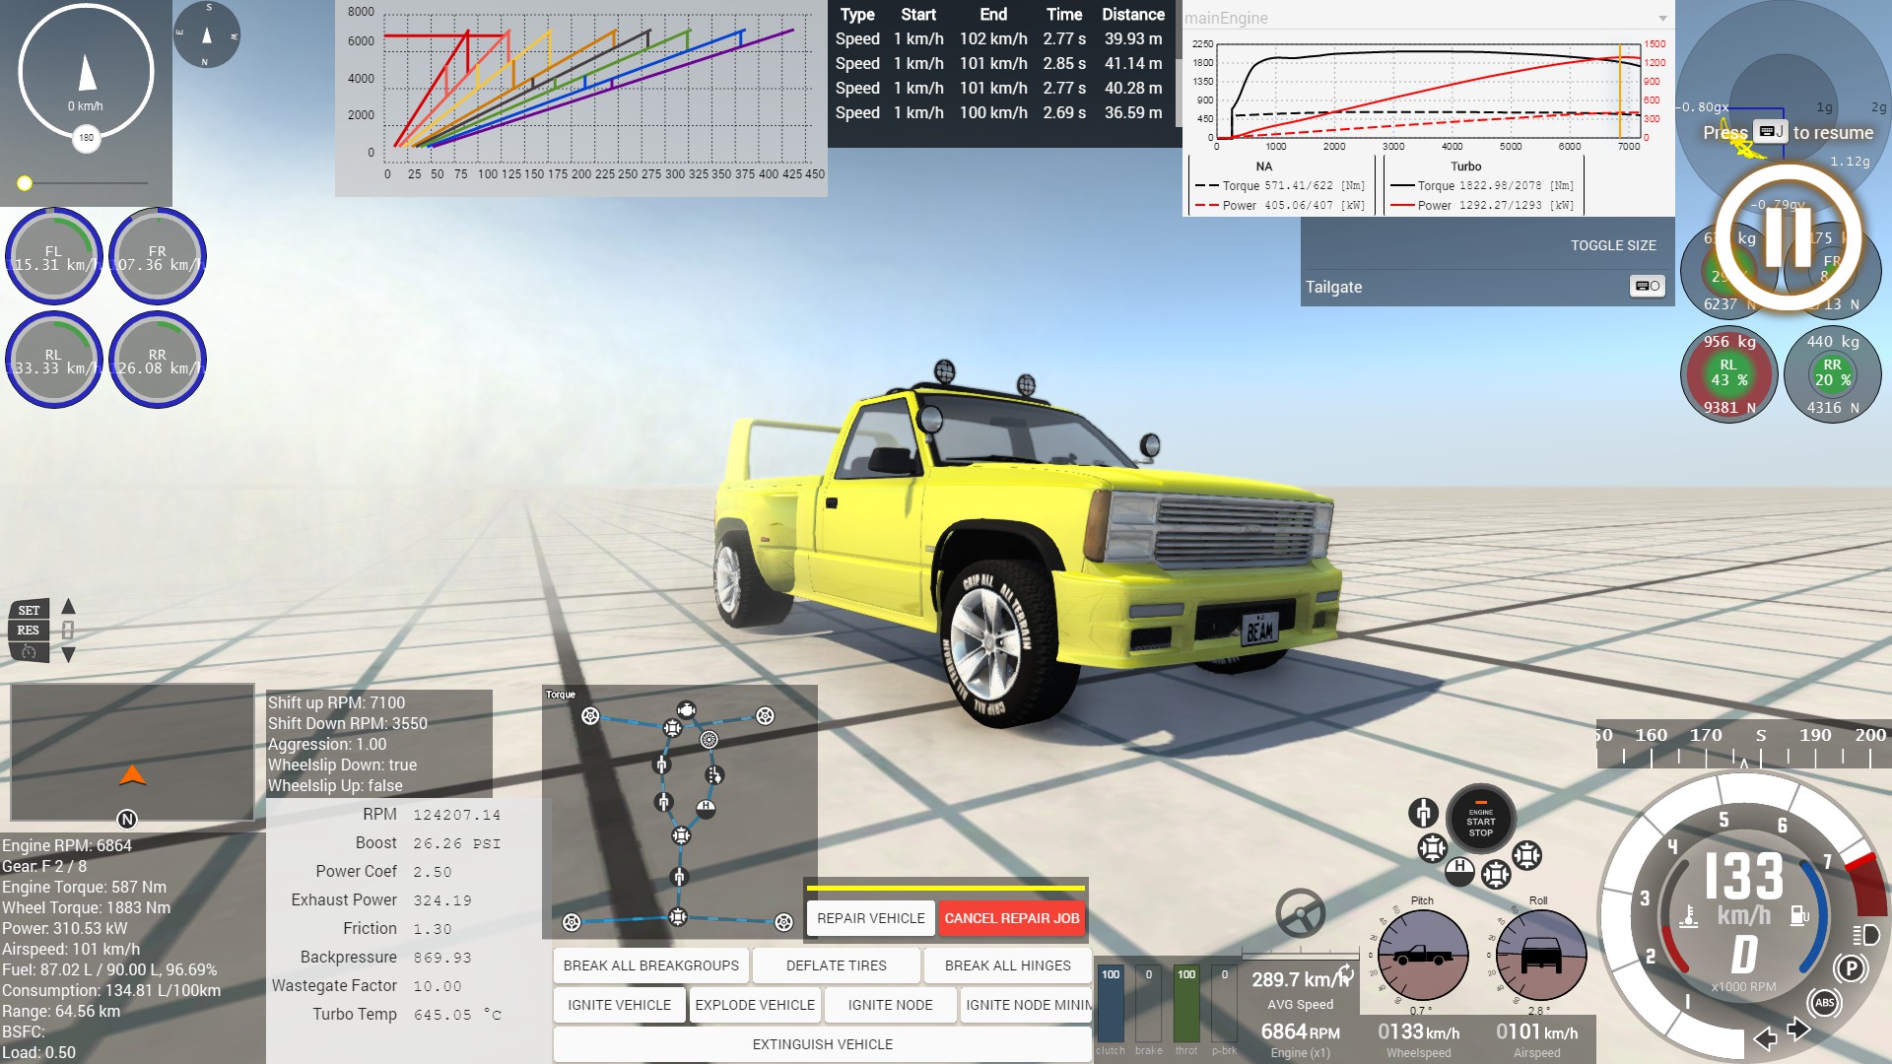The width and height of the screenshot is (1892, 1064).
Task: Click REPAIR VEHICLE button
Action: tap(871, 918)
